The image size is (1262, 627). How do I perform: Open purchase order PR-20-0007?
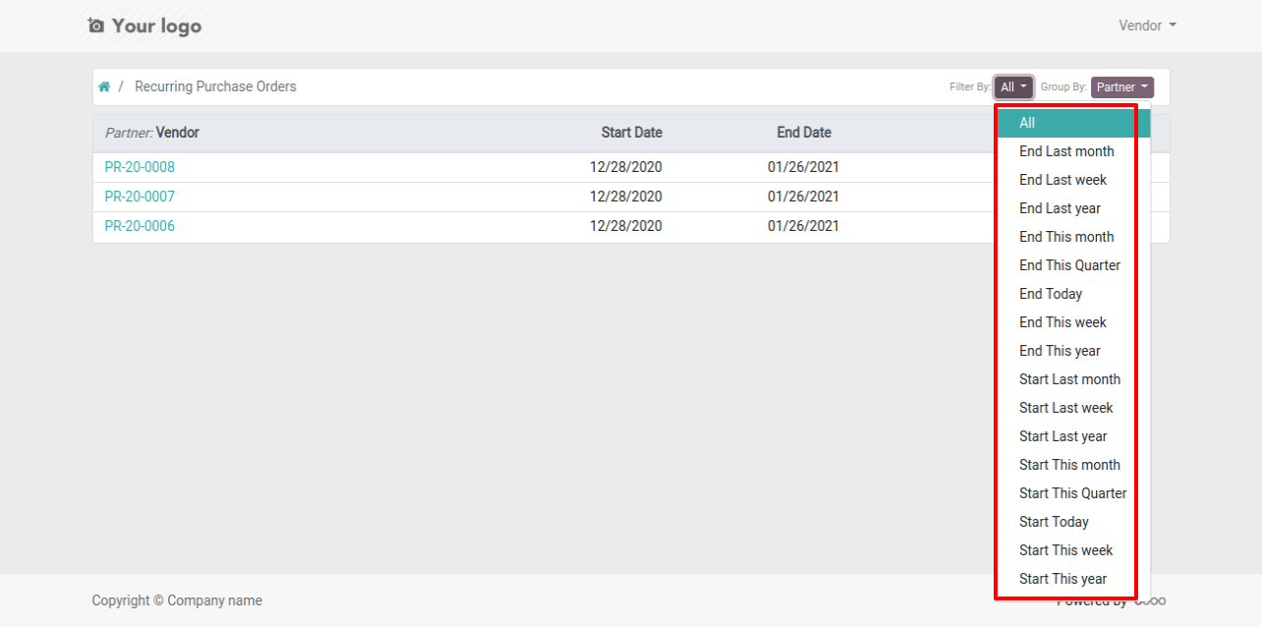coord(140,197)
